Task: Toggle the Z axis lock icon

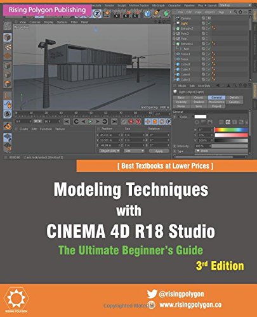Action: tap(97, 14)
